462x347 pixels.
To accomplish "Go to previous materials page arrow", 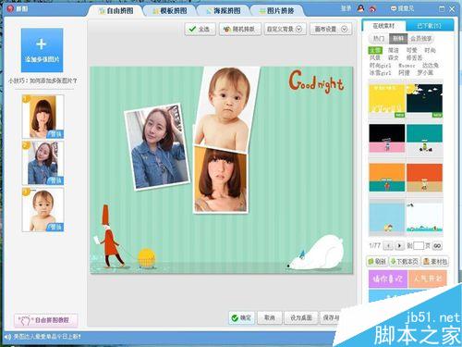I will [388, 246].
